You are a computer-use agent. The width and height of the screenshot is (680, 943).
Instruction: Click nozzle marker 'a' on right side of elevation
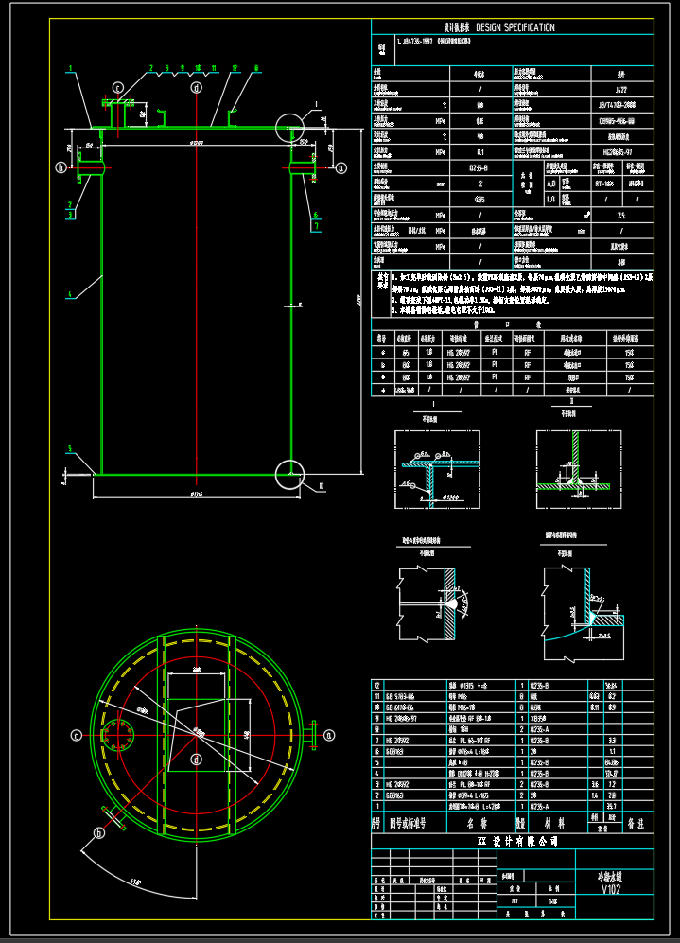(x=340, y=167)
